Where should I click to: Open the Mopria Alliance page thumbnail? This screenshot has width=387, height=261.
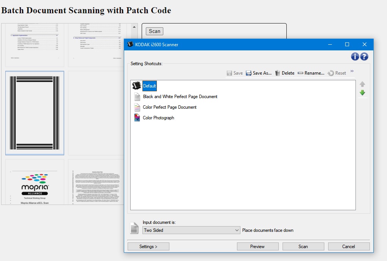click(x=35, y=182)
